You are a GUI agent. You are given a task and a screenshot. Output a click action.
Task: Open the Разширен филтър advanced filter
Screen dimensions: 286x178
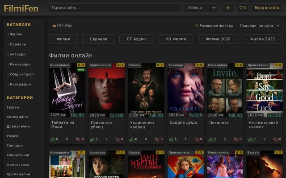tap(214, 26)
